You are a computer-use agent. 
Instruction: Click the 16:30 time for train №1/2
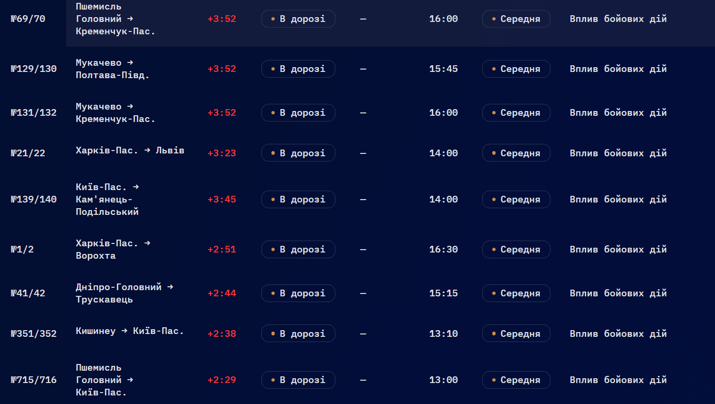tap(444, 250)
